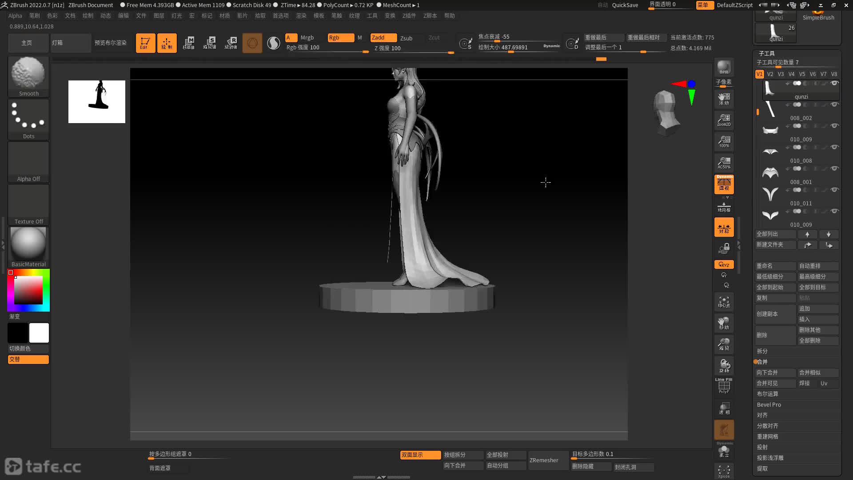This screenshot has height=480, width=853.
Task: Click the white secondary color swatch
Action: (x=39, y=333)
